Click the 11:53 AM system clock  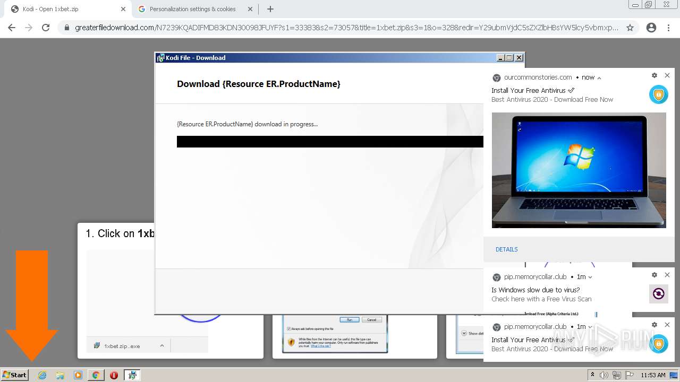click(x=653, y=375)
